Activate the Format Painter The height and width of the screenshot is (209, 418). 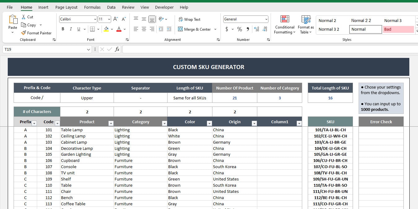coord(36,33)
